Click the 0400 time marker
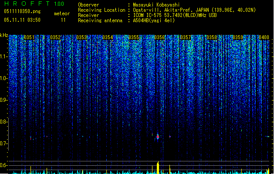 pyautogui.click(x=264, y=37)
